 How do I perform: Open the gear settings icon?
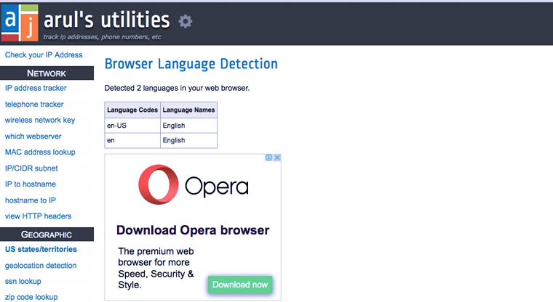coord(185,22)
